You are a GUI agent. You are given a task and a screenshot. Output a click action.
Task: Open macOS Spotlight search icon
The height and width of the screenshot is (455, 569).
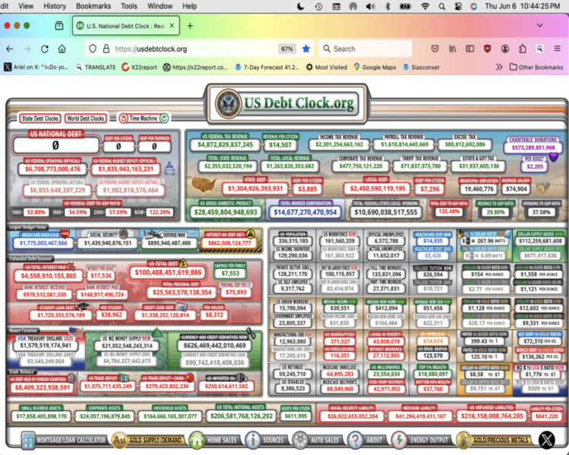[x=442, y=6]
